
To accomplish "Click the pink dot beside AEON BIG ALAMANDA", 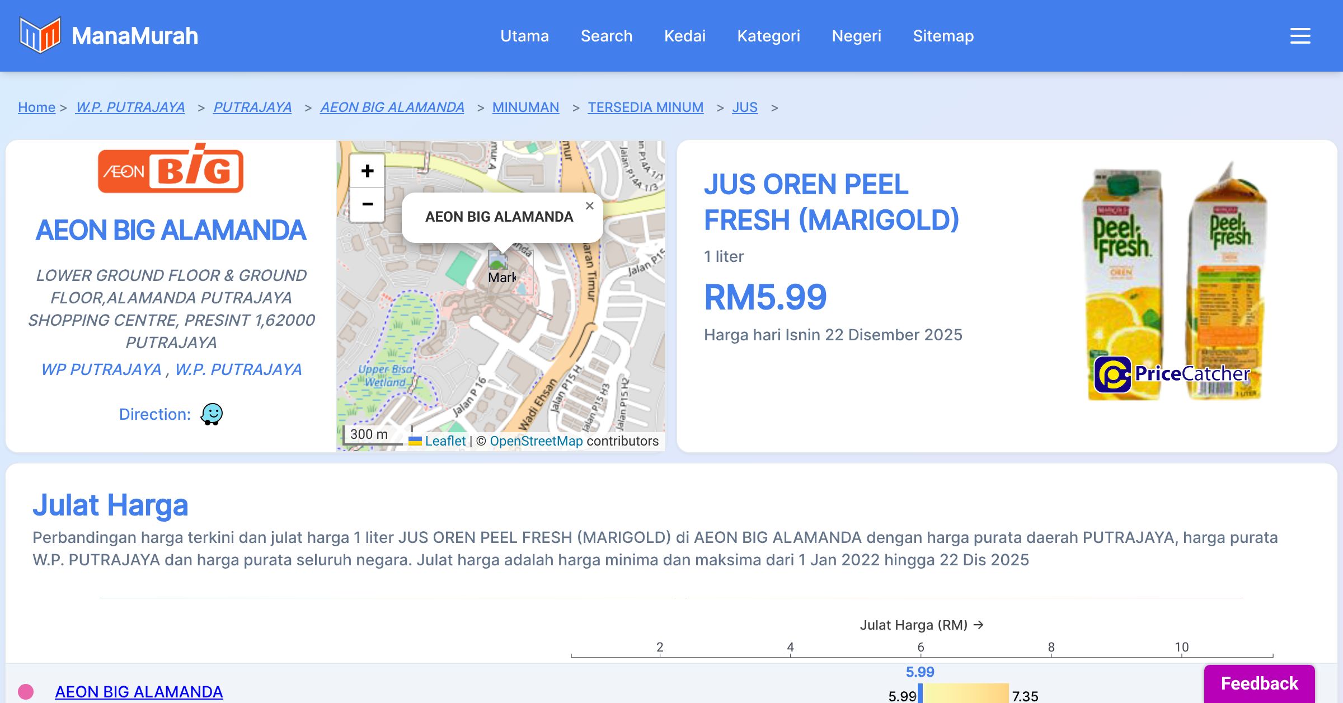I will [x=26, y=692].
